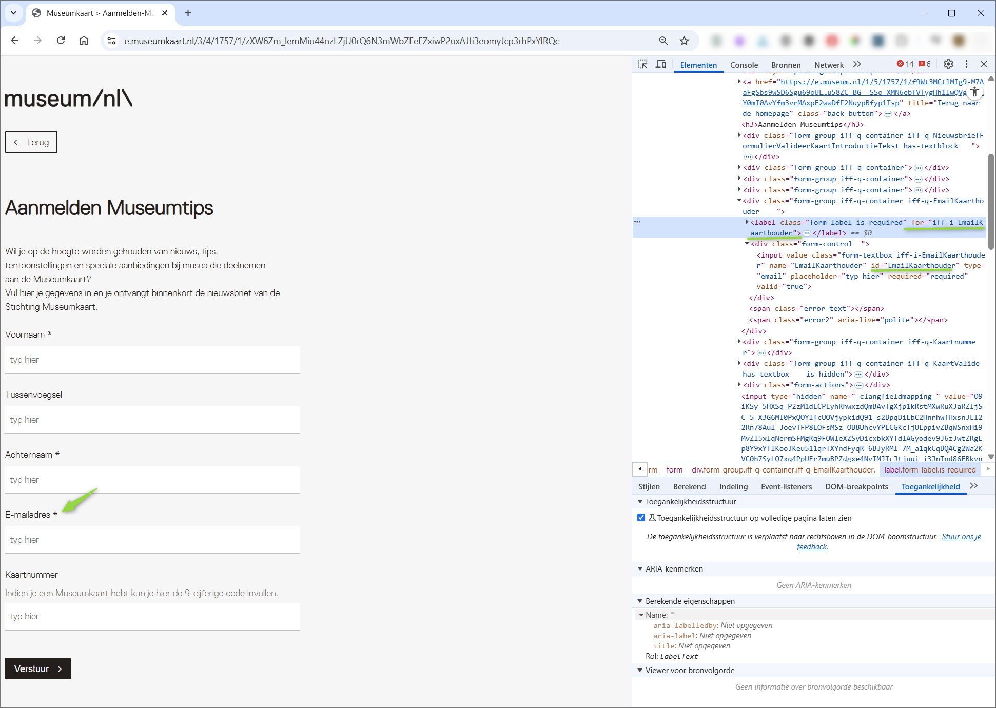
Task: Collapse Viewer voor bronvolgorde section
Action: coord(640,670)
